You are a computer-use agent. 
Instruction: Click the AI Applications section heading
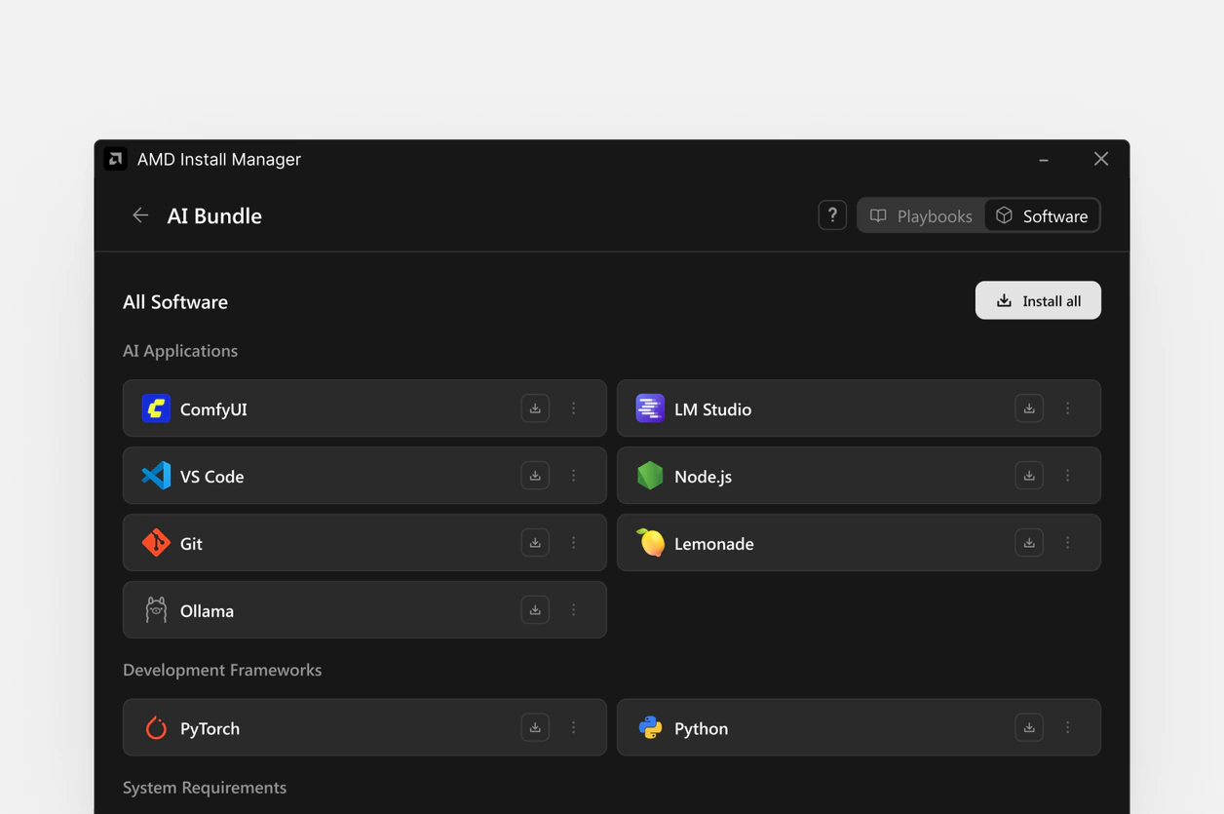tap(180, 351)
